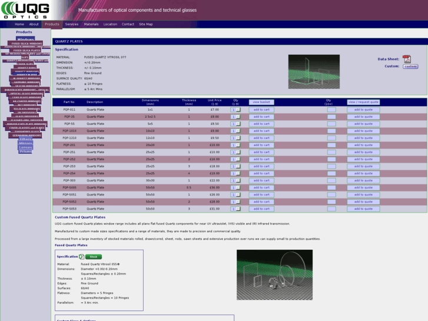This screenshot has height=321, width=428.
Task: Click the UQG Optics logo
Action: [x=25, y=10]
